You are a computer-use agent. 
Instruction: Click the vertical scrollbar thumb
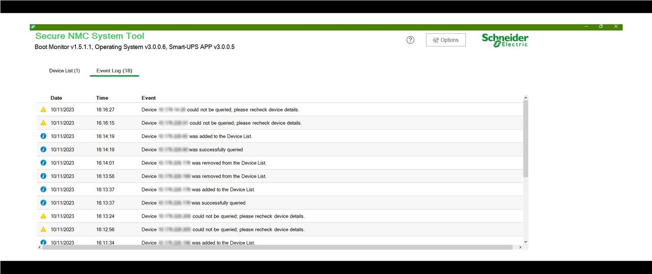[526, 139]
